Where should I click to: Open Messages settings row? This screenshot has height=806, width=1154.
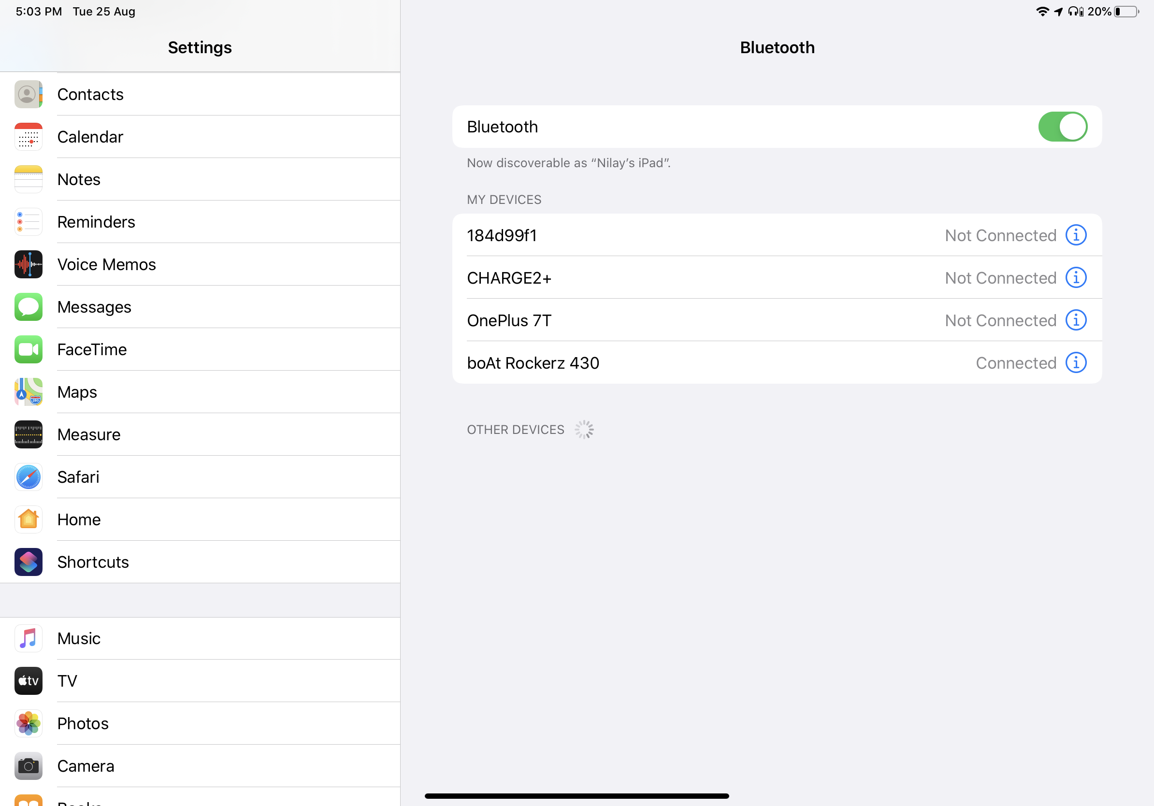95,307
